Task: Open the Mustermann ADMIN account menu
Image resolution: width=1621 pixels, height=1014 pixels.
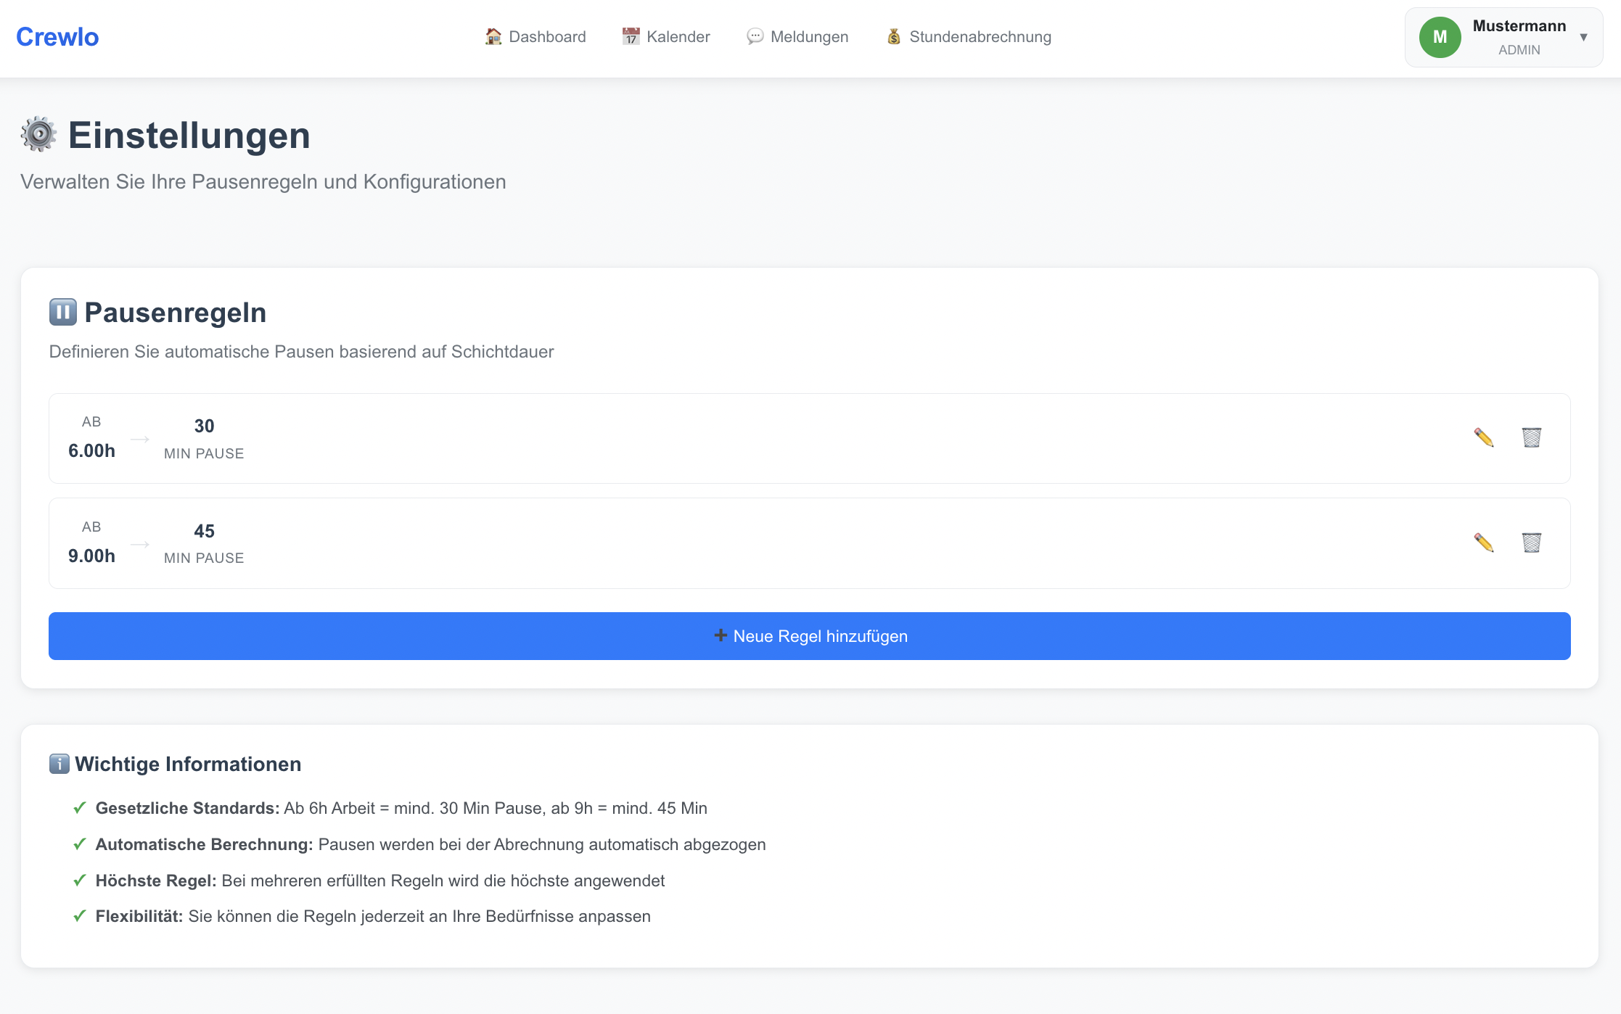Action: [x=1518, y=37]
